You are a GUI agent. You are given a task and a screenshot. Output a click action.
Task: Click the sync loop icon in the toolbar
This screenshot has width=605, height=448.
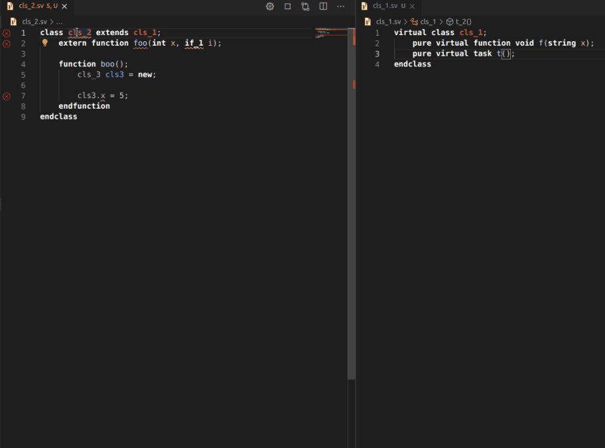[x=304, y=6]
